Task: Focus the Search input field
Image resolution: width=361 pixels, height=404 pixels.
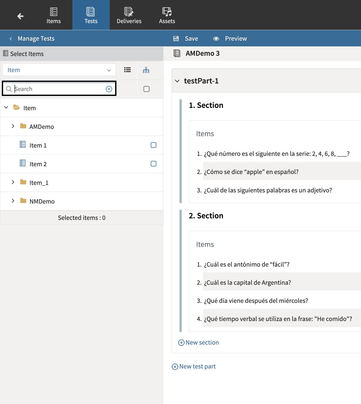Action: [x=58, y=89]
